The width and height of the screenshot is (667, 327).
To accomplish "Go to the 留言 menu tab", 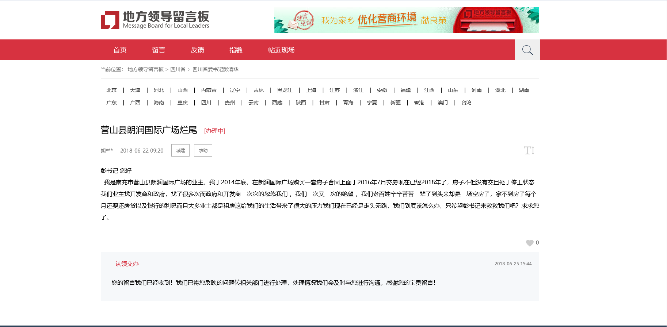I will pos(159,50).
